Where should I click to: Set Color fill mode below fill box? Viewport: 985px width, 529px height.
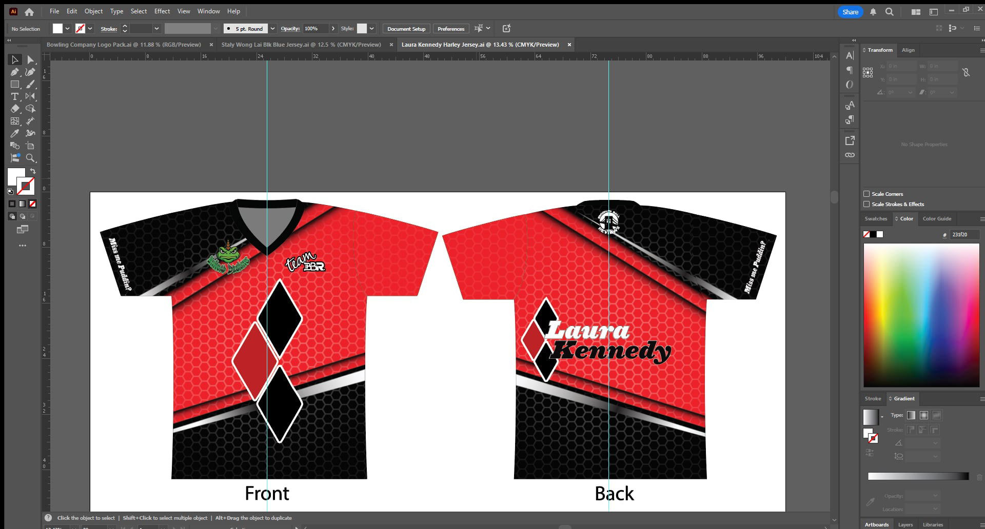(12, 204)
